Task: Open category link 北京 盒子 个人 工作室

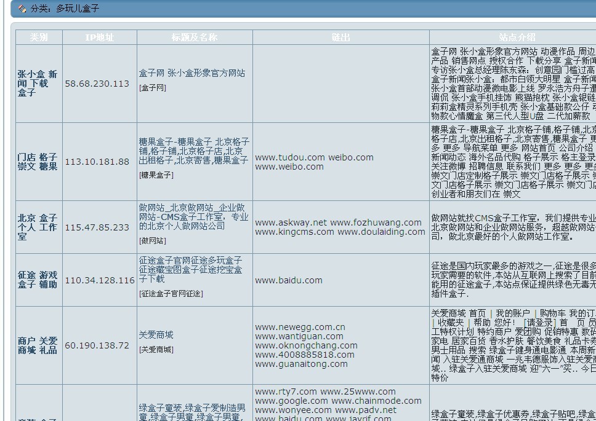Action: point(37,227)
